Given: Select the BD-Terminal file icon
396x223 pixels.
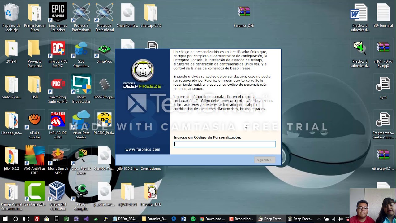Looking at the screenshot, I should (383, 15).
